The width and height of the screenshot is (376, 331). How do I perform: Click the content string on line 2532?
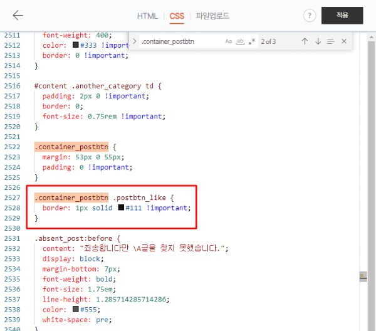pos(154,248)
